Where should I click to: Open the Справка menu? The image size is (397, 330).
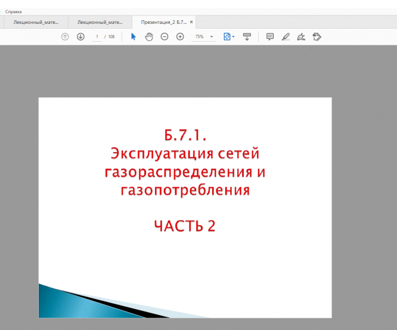coord(14,11)
